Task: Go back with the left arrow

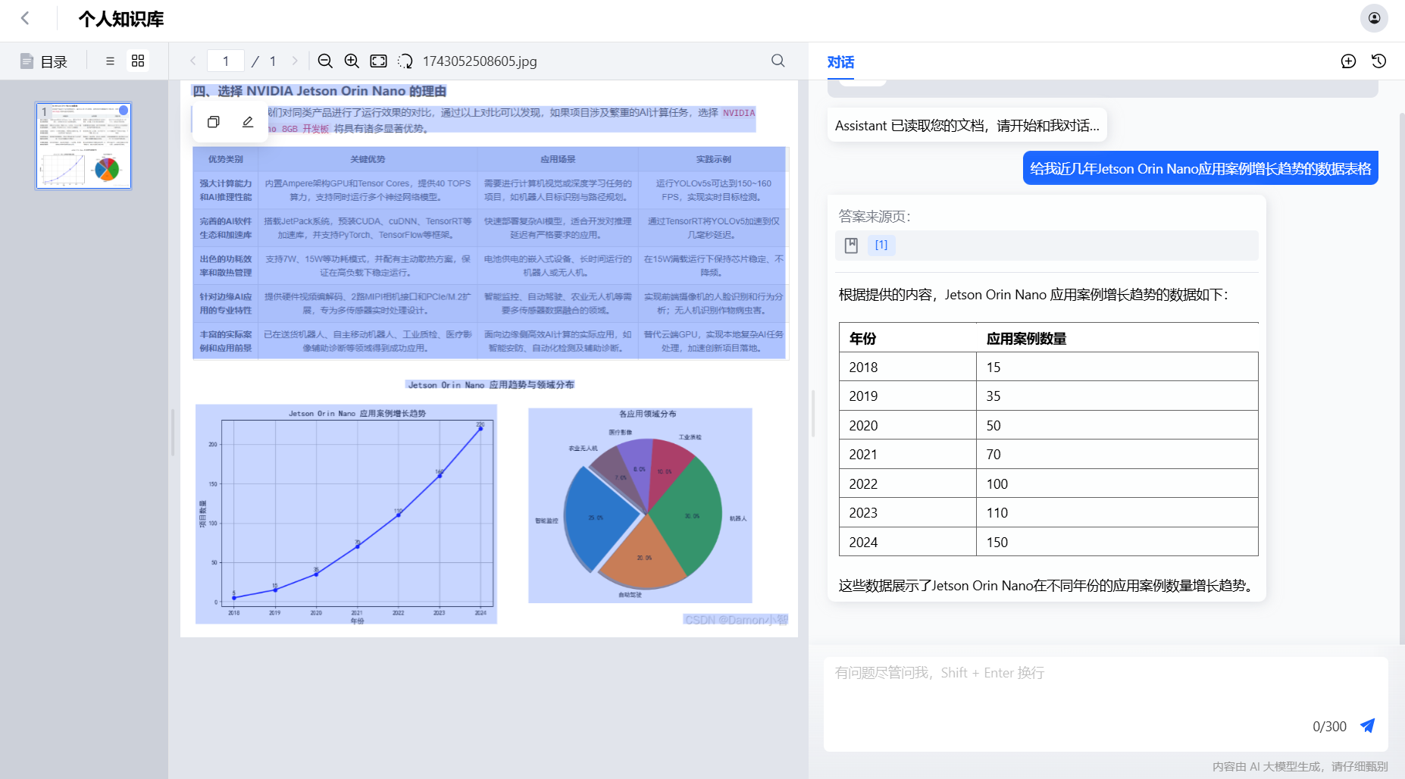Action: [25, 18]
